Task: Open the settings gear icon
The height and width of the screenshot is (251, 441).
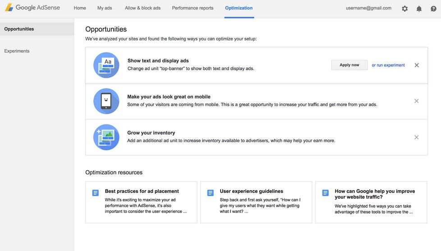Action: coord(405,9)
